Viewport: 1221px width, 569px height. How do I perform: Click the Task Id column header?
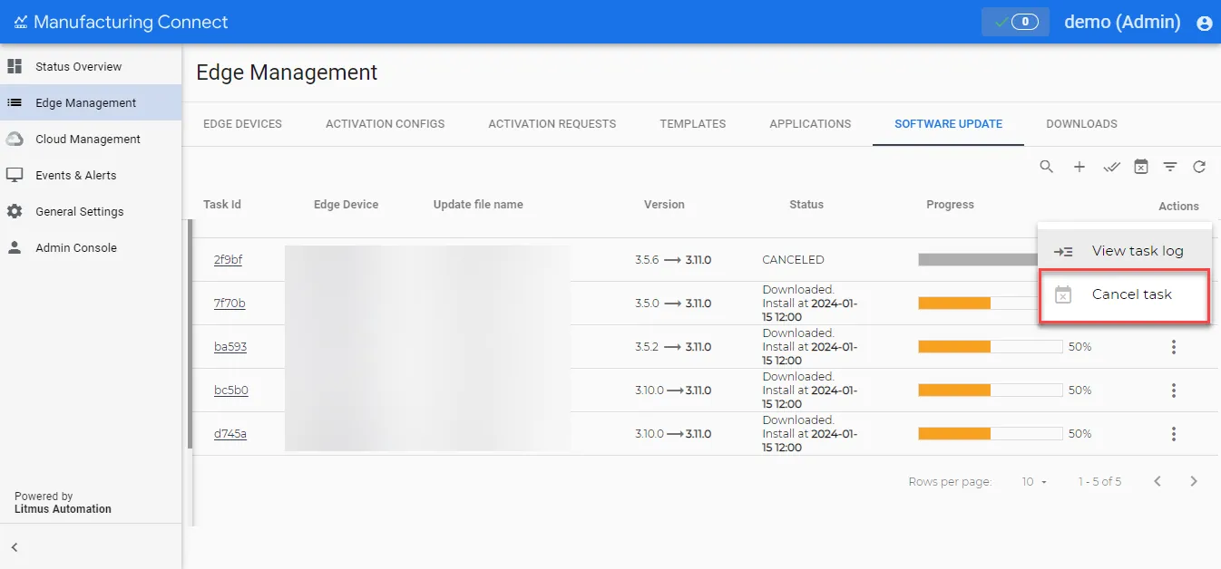[222, 205]
